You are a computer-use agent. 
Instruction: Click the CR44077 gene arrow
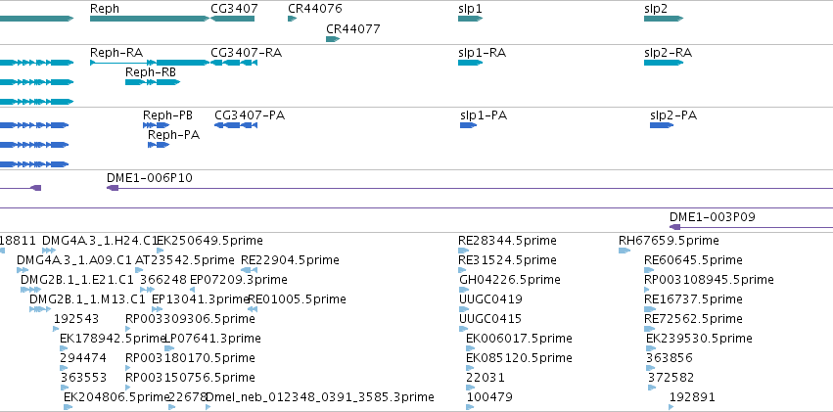pyautogui.click(x=333, y=39)
